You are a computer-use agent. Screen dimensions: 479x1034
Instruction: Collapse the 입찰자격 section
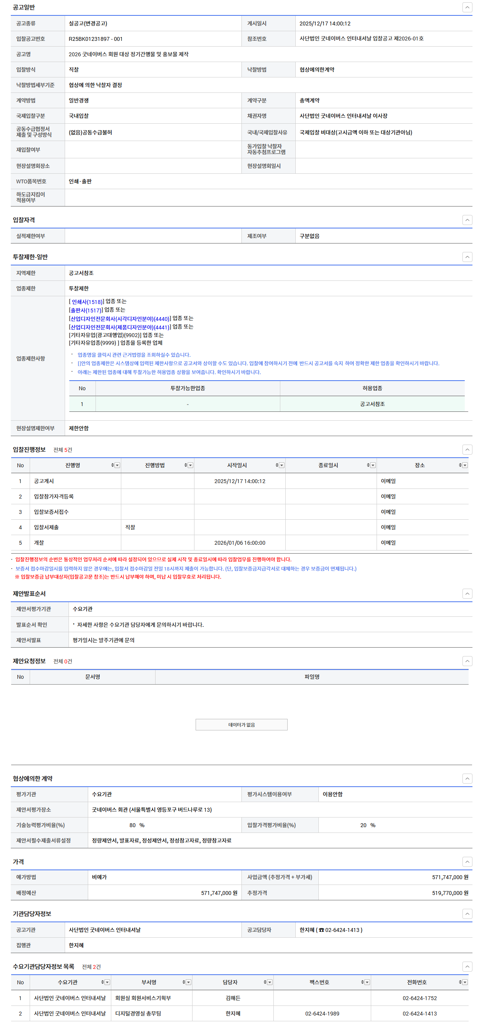click(467, 220)
